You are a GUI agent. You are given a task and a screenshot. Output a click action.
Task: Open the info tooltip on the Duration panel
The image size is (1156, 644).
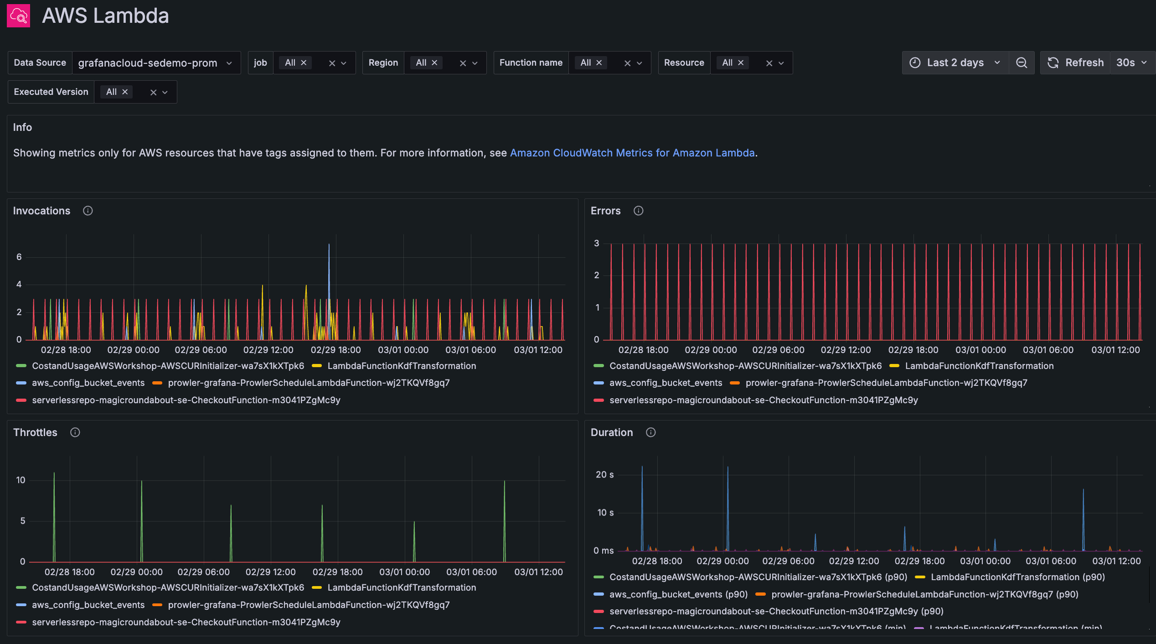click(650, 432)
